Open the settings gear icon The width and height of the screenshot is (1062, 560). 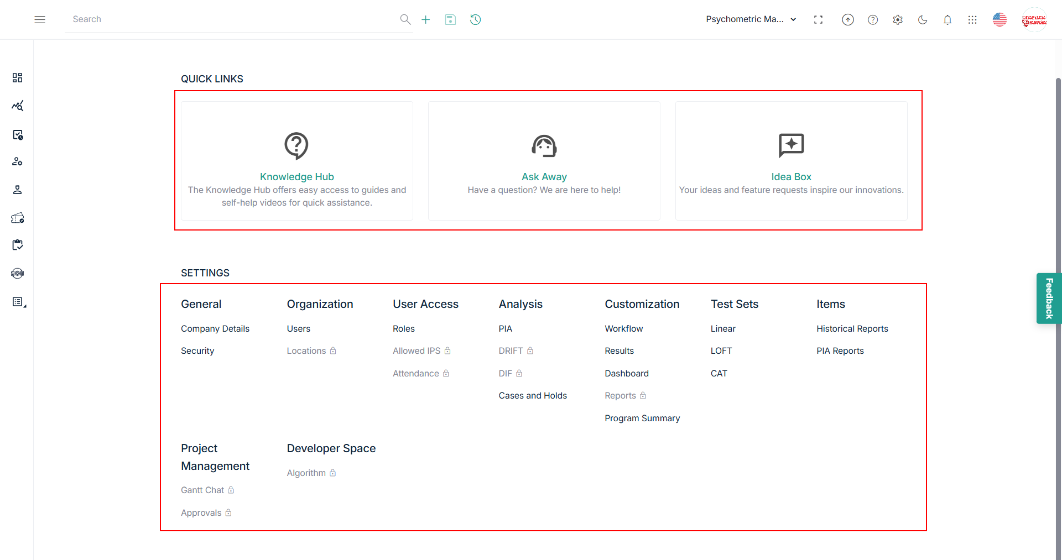coord(897,20)
